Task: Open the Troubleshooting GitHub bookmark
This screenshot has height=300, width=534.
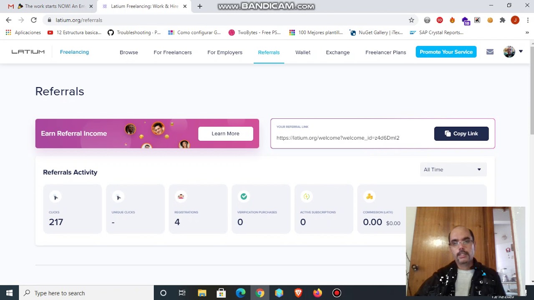Action: [x=134, y=32]
